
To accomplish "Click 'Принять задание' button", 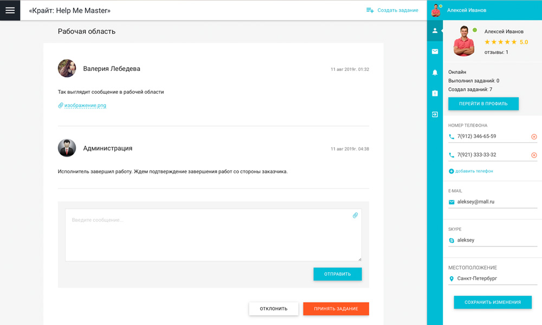I will coord(336,309).
